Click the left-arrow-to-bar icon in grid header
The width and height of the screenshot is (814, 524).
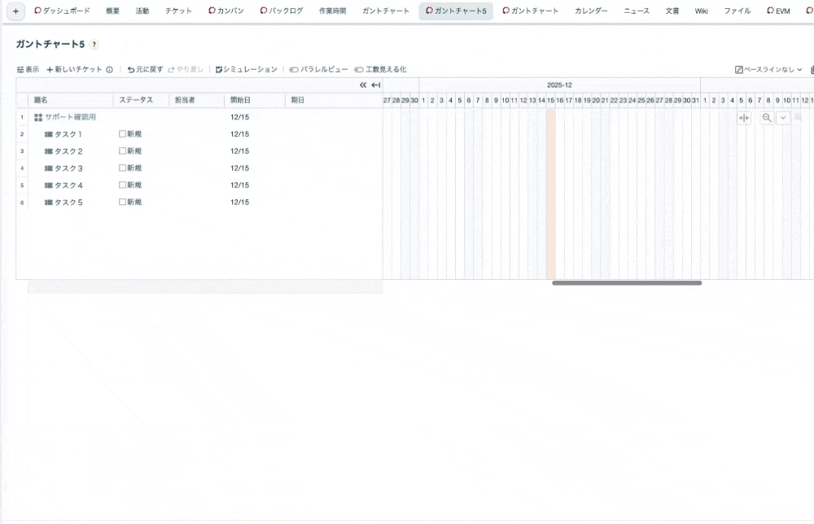(x=375, y=85)
